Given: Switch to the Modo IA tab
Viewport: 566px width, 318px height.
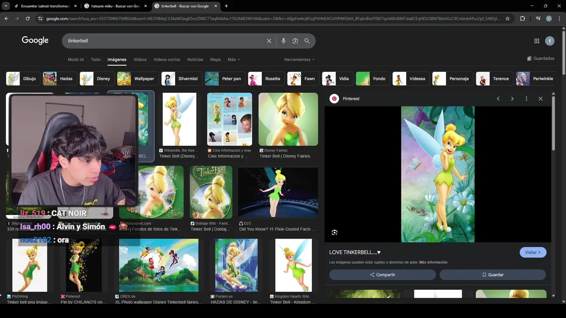Looking at the screenshot, I should pos(76,60).
